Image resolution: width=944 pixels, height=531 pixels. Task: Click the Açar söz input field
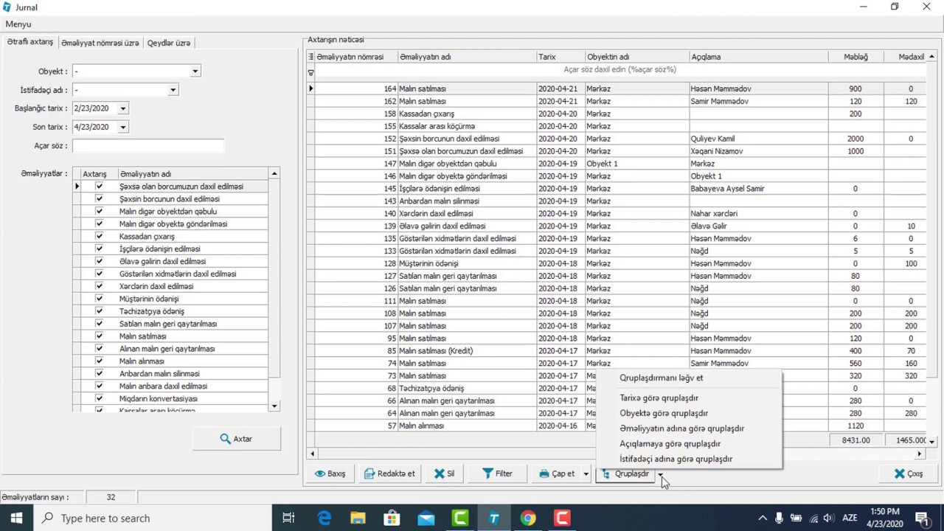(148, 145)
